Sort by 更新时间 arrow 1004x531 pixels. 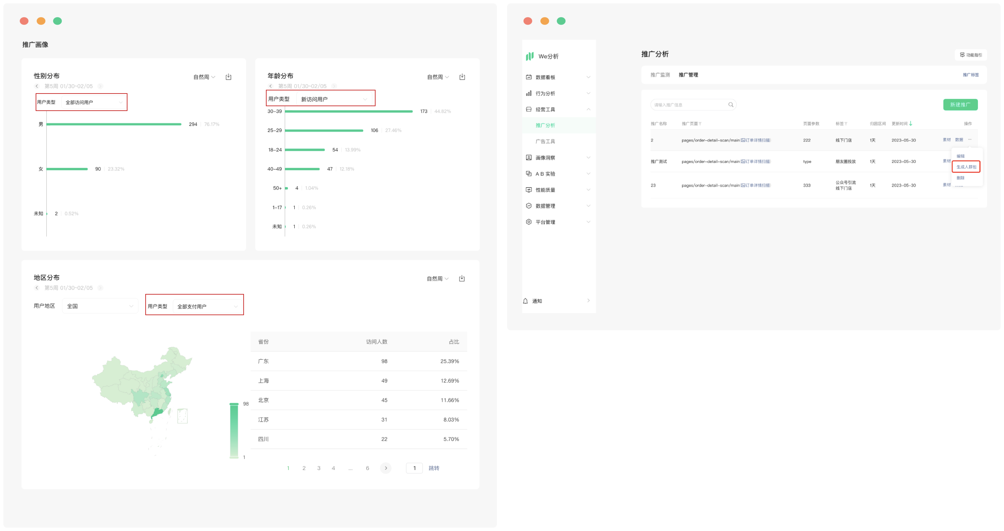(x=910, y=123)
